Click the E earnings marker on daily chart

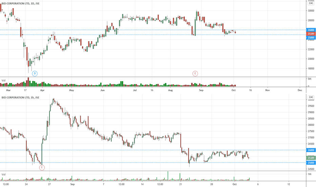click(195, 73)
